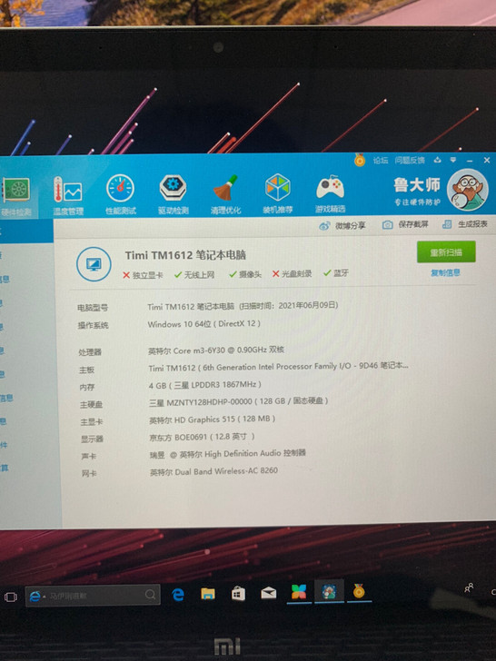Viewport: 496px width, 661px height.
Task: Click the 独立显卡 discrete GPU status
Action: 143,275
